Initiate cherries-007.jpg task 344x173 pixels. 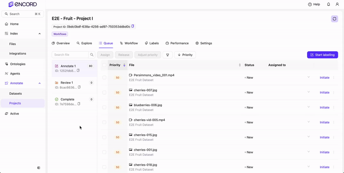tap(325, 93)
